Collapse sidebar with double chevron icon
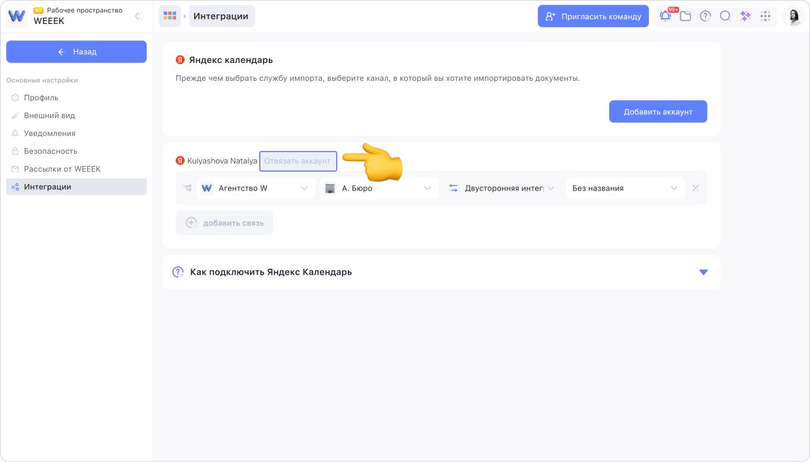Image resolution: width=810 pixels, height=462 pixels. click(x=138, y=16)
